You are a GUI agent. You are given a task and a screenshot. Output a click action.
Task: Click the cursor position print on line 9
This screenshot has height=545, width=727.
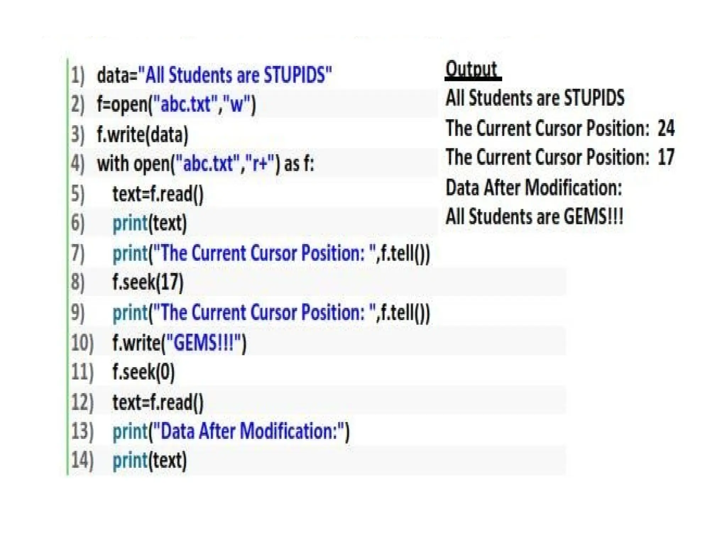271,313
